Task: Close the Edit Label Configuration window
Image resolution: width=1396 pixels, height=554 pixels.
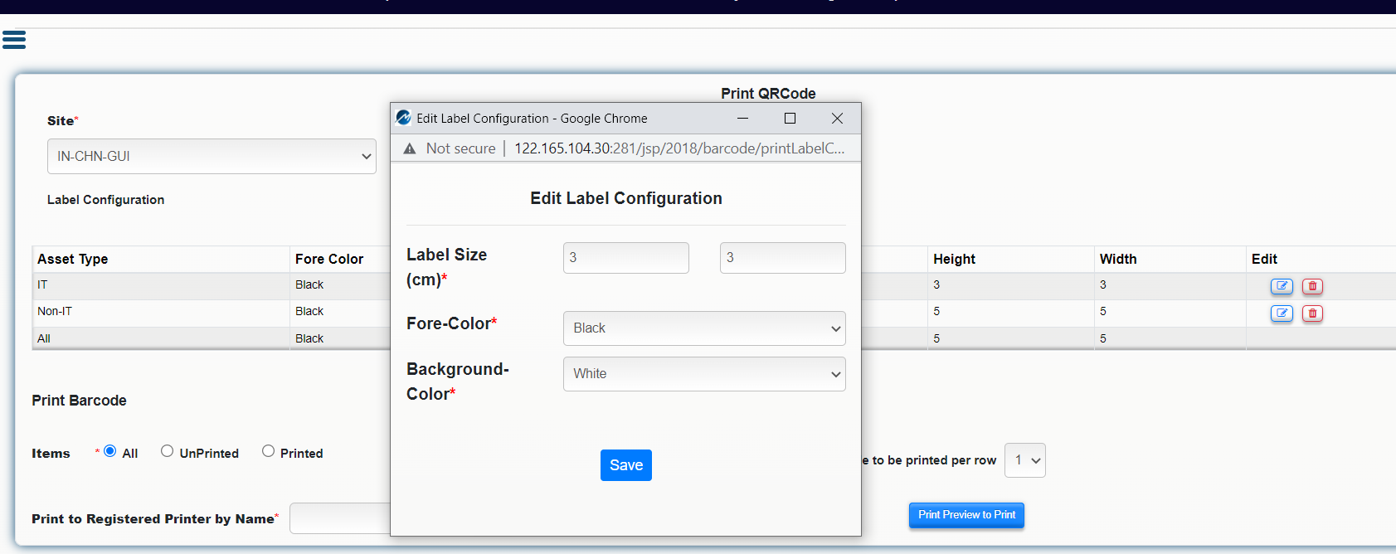Action: pos(837,118)
